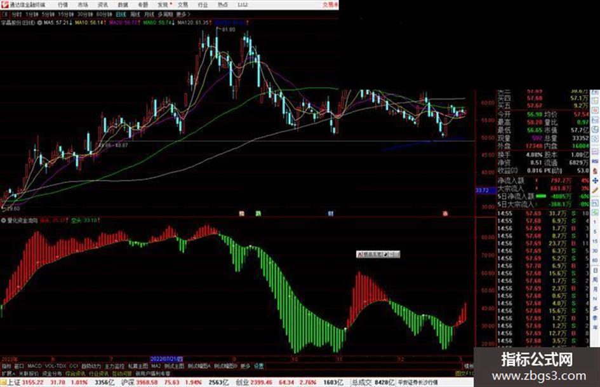Select the 年 shortcut in right sidebar
600x387 pixels.
[595, 328]
